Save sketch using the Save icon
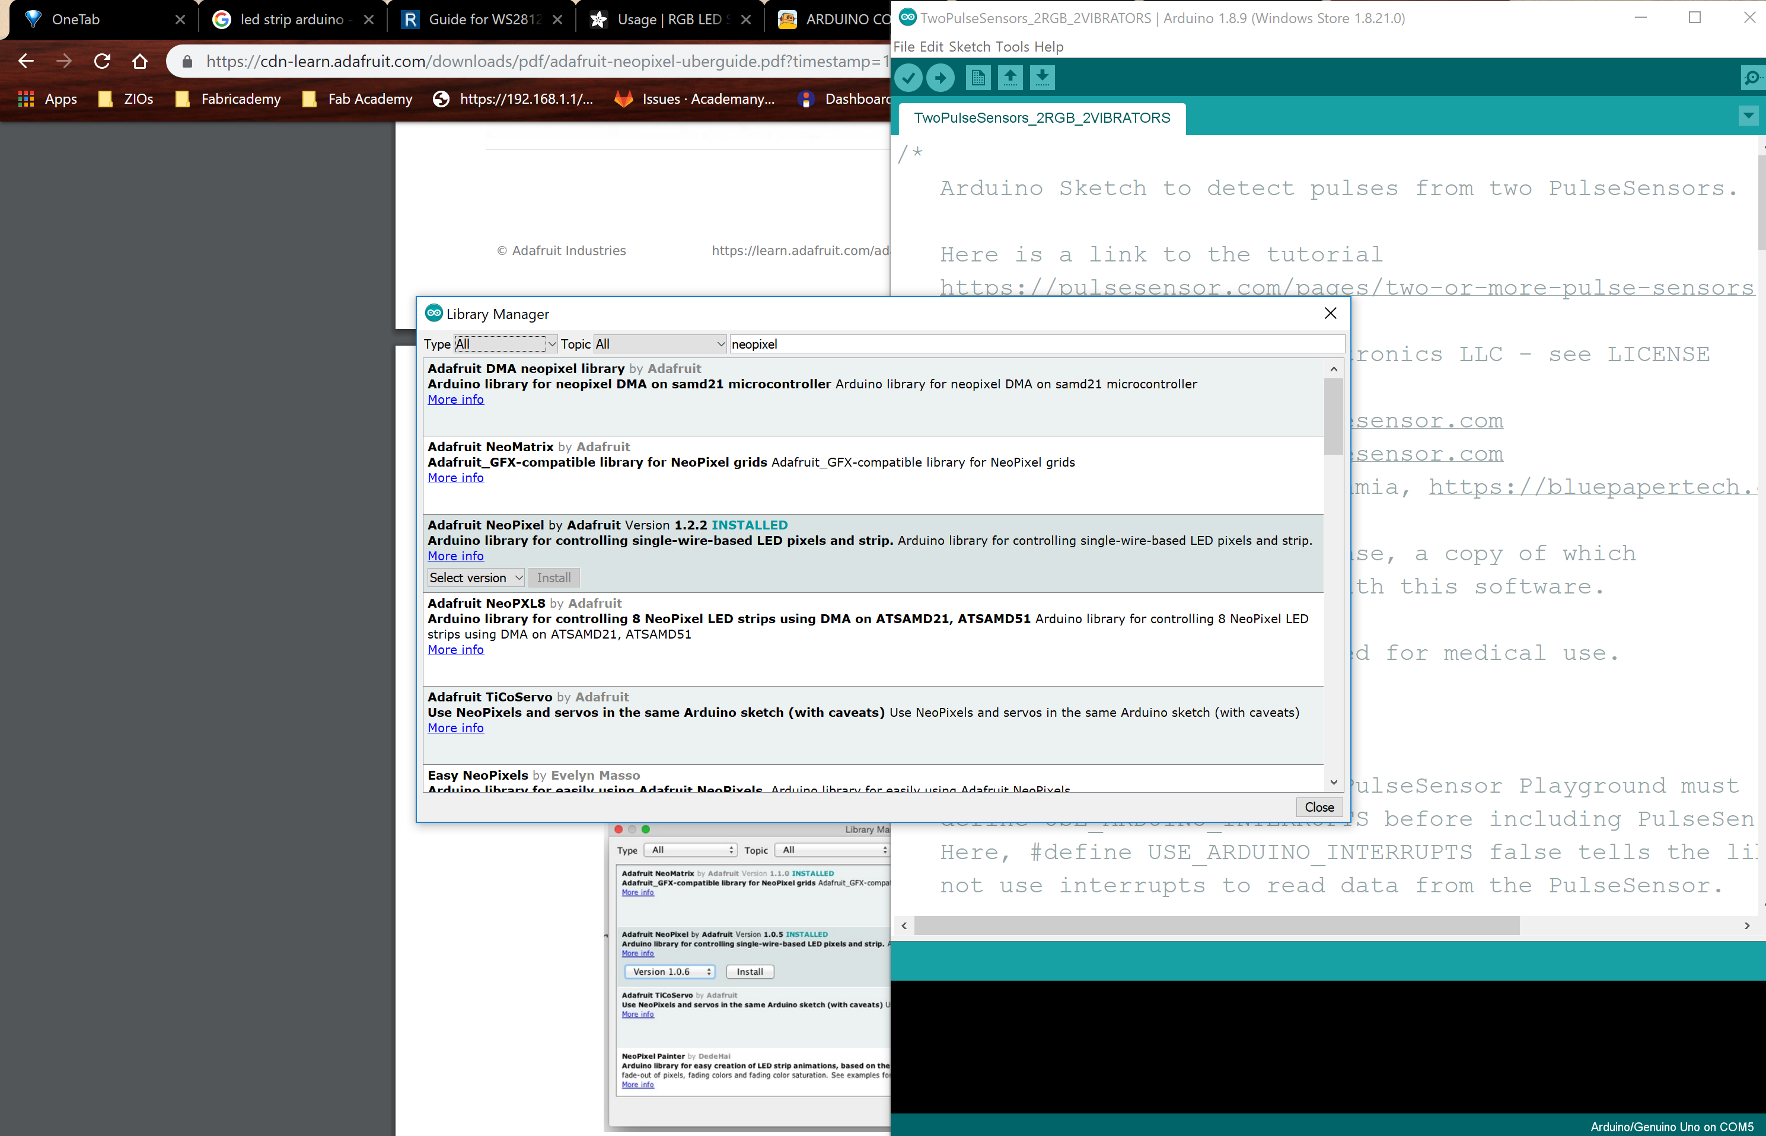The height and width of the screenshot is (1136, 1766). [1043, 78]
